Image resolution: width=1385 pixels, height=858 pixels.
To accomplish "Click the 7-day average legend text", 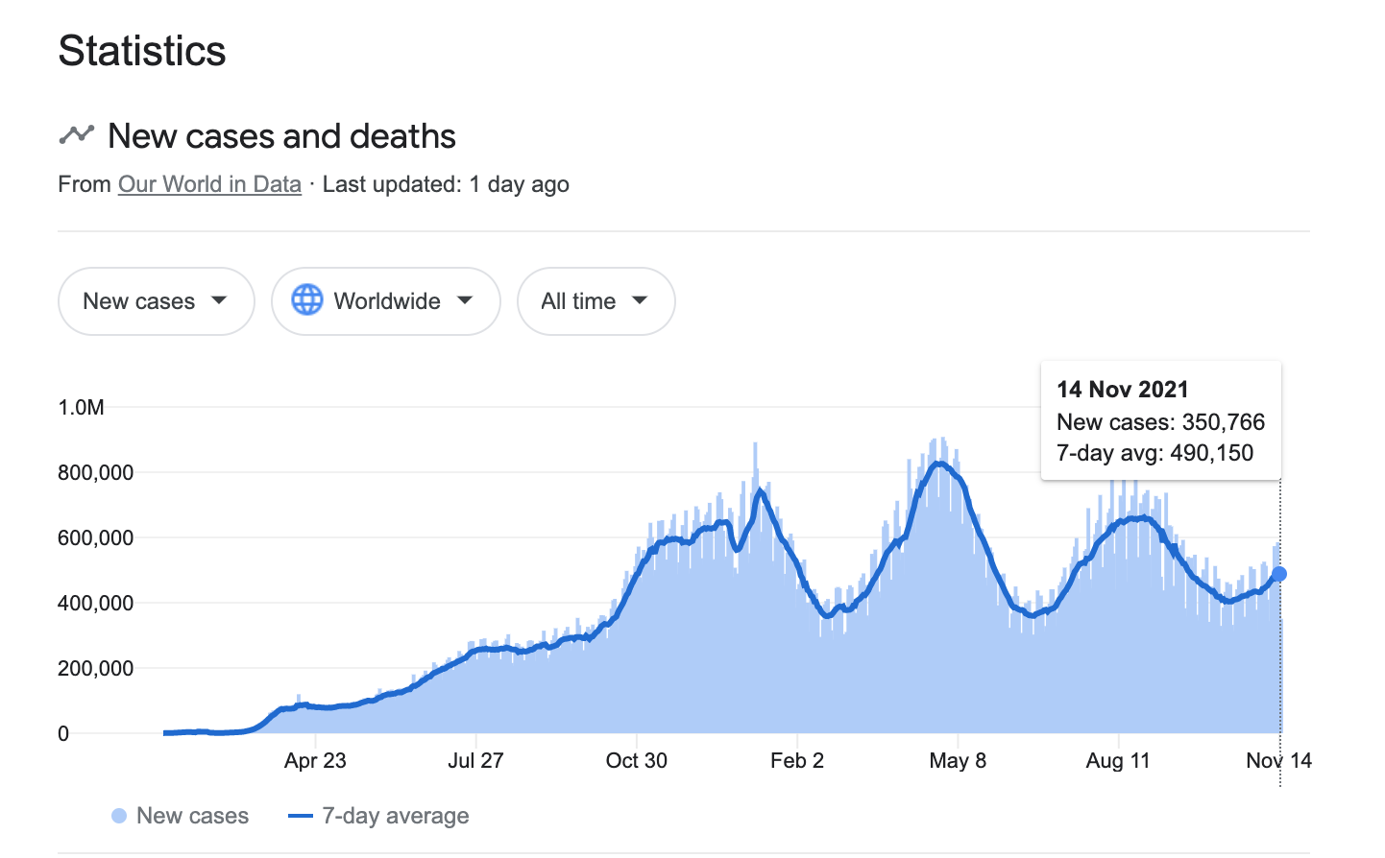I will click(396, 816).
